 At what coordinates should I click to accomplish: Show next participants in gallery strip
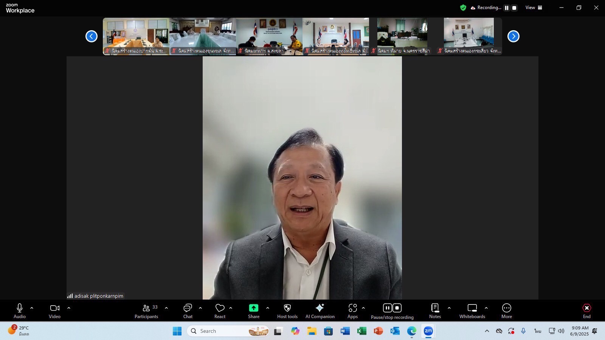point(513,36)
